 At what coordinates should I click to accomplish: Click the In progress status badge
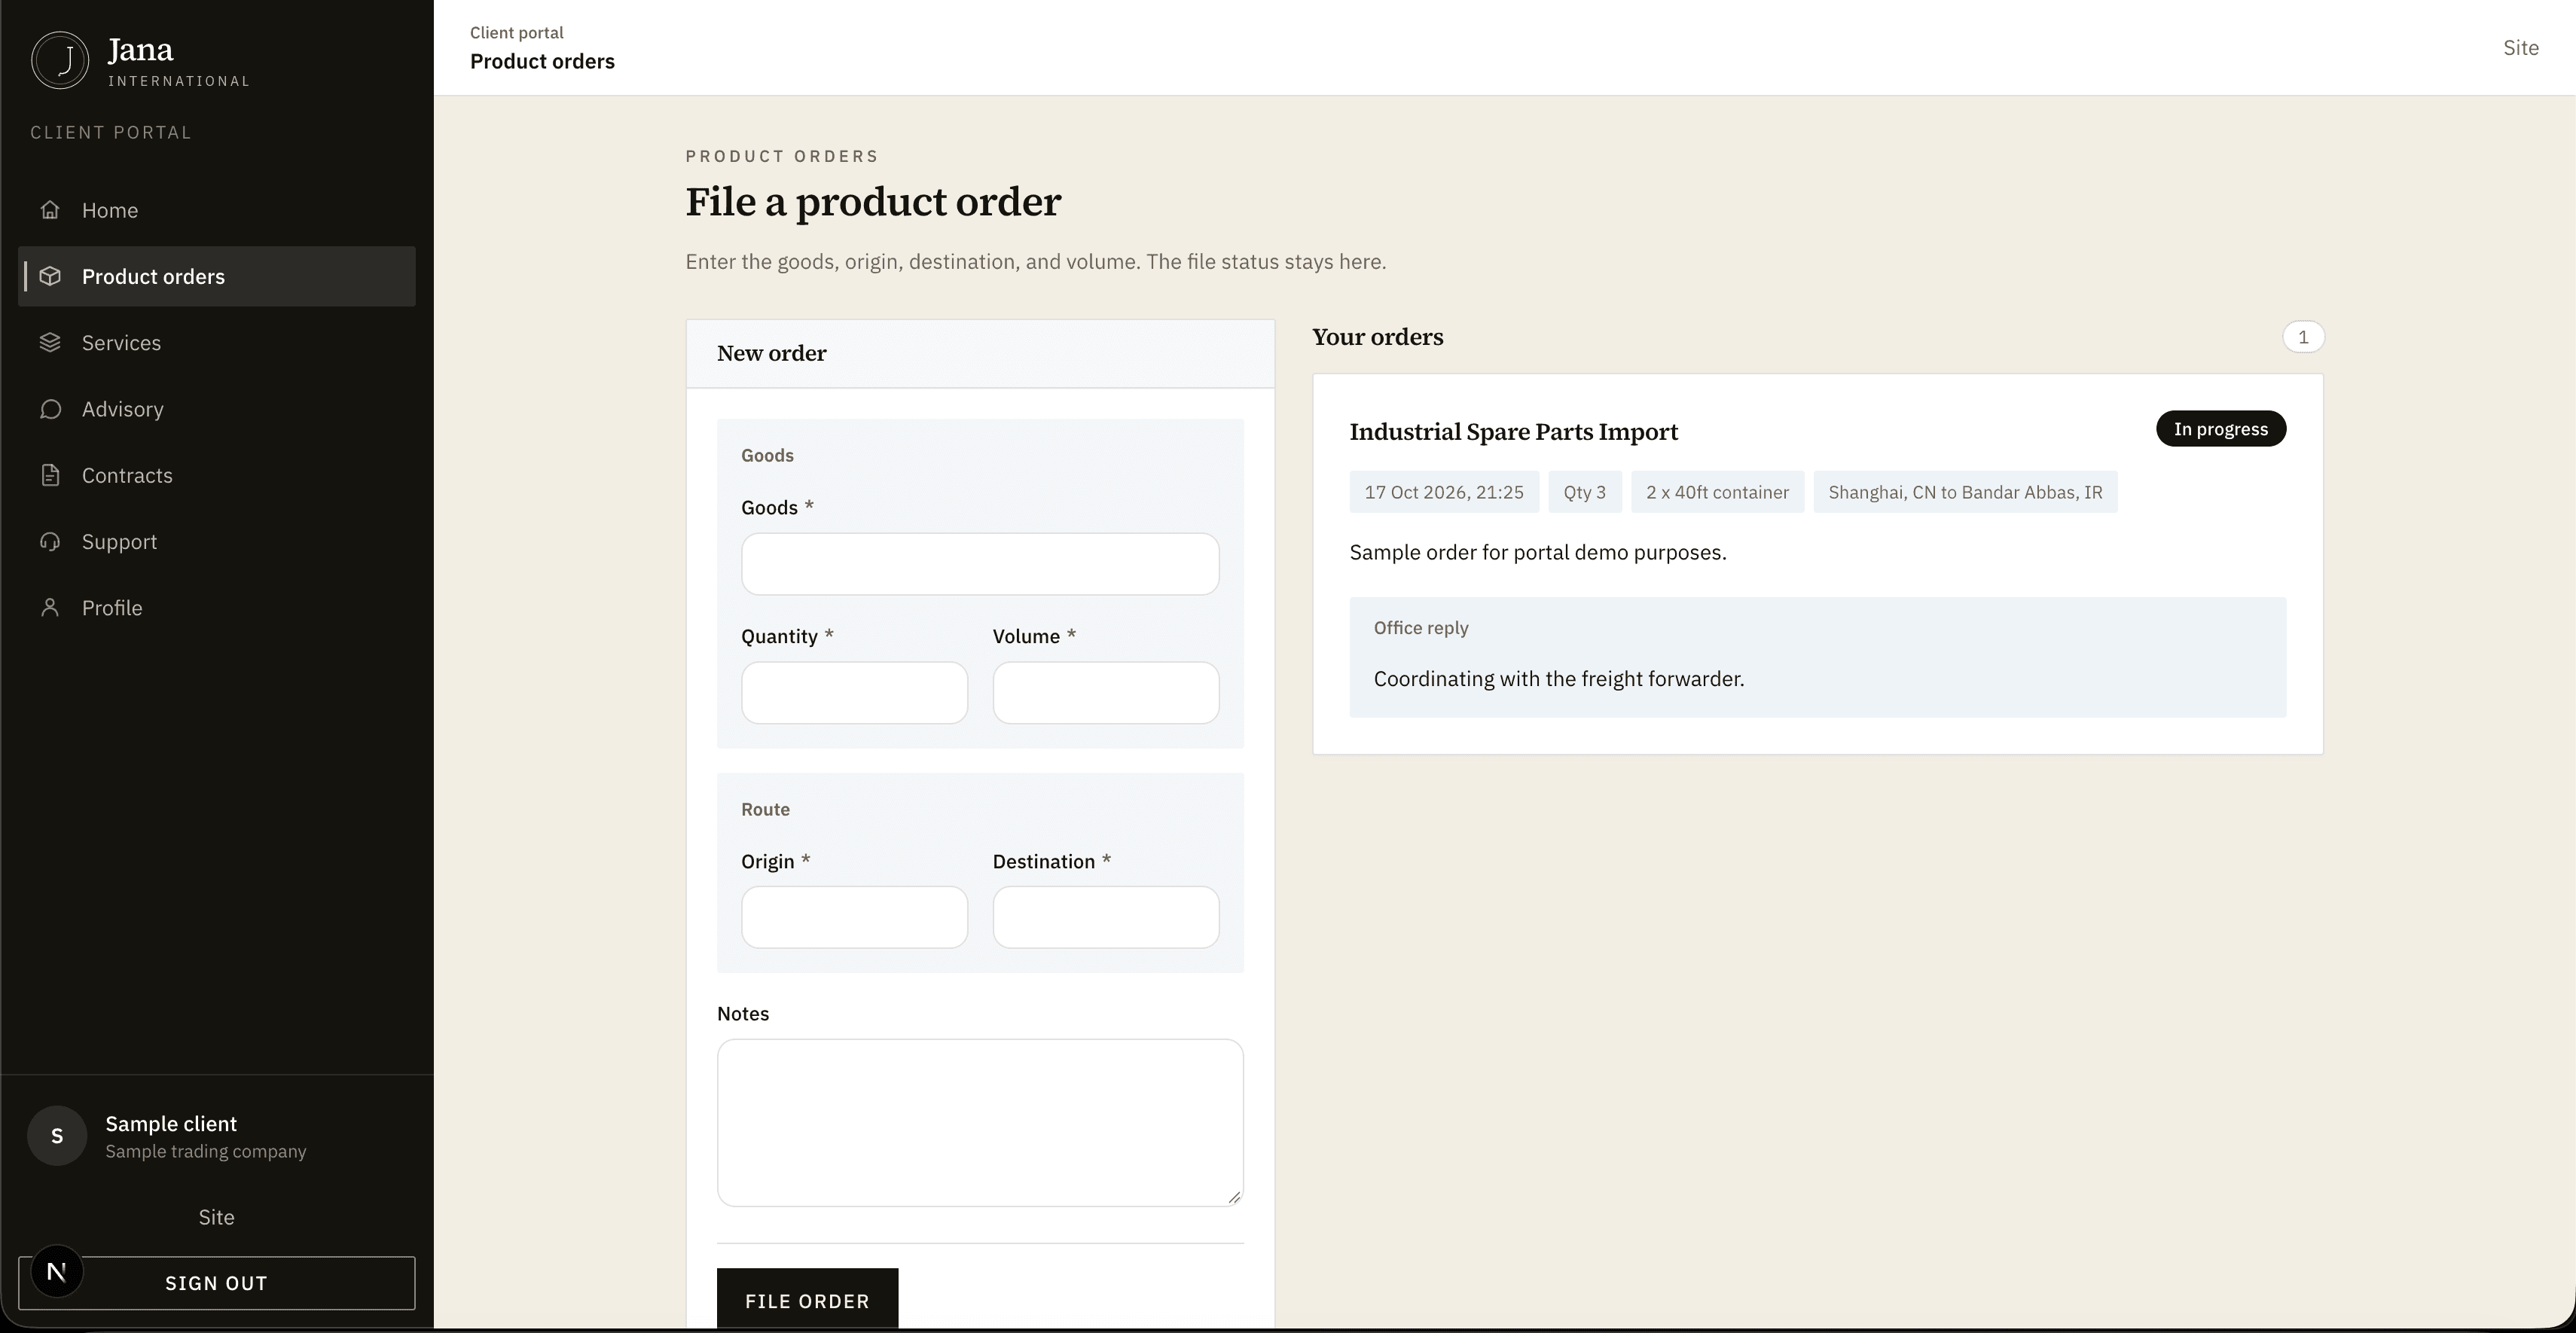[x=2221, y=429]
